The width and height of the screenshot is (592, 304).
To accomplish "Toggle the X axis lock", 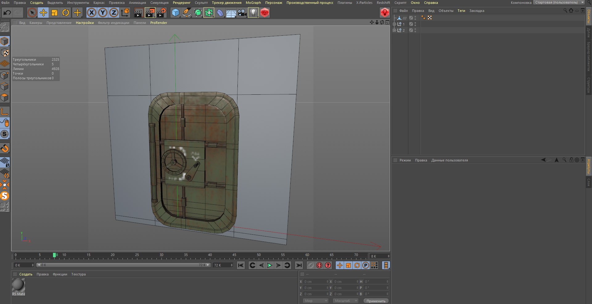I will tap(92, 13).
